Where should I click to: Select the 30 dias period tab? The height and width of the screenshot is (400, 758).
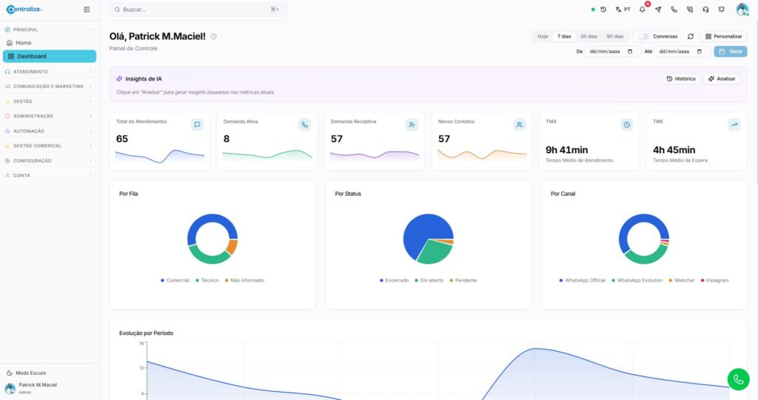click(588, 36)
